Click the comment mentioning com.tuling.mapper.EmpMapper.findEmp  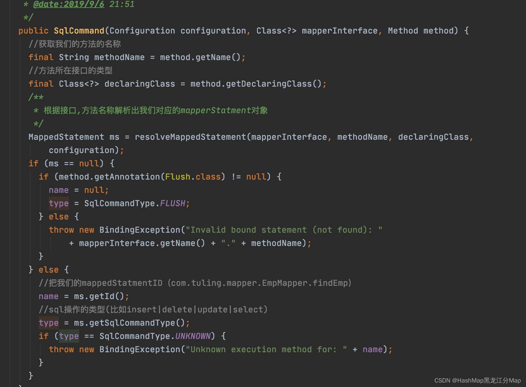coord(195,283)
